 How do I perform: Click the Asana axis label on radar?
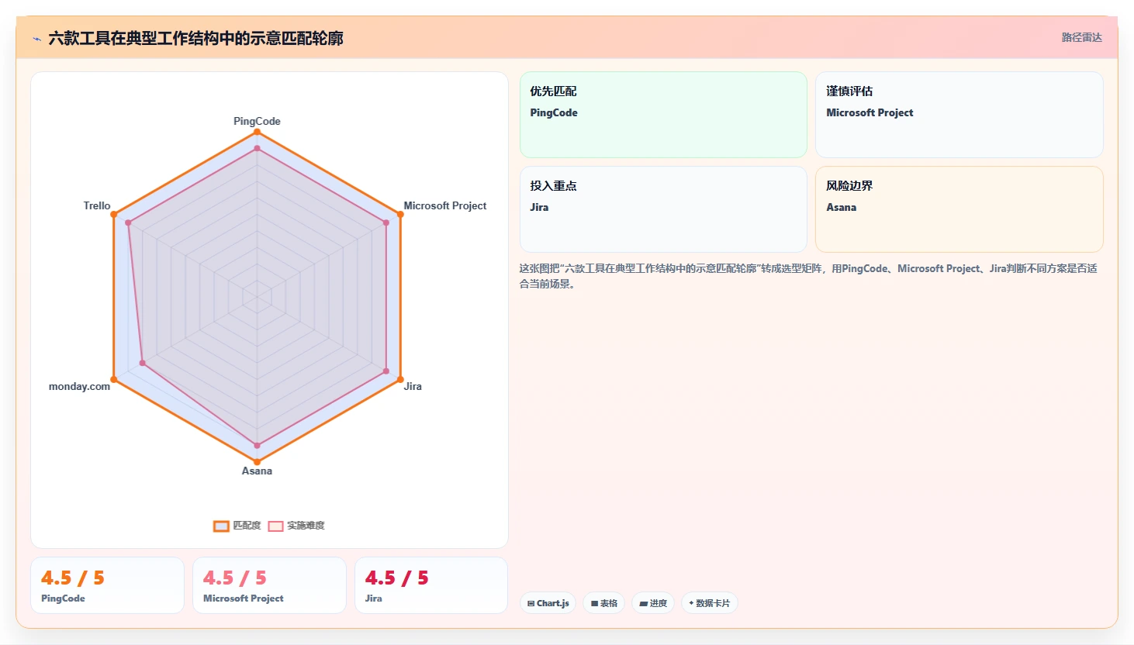pyautogui.click(x=257, y=471)
